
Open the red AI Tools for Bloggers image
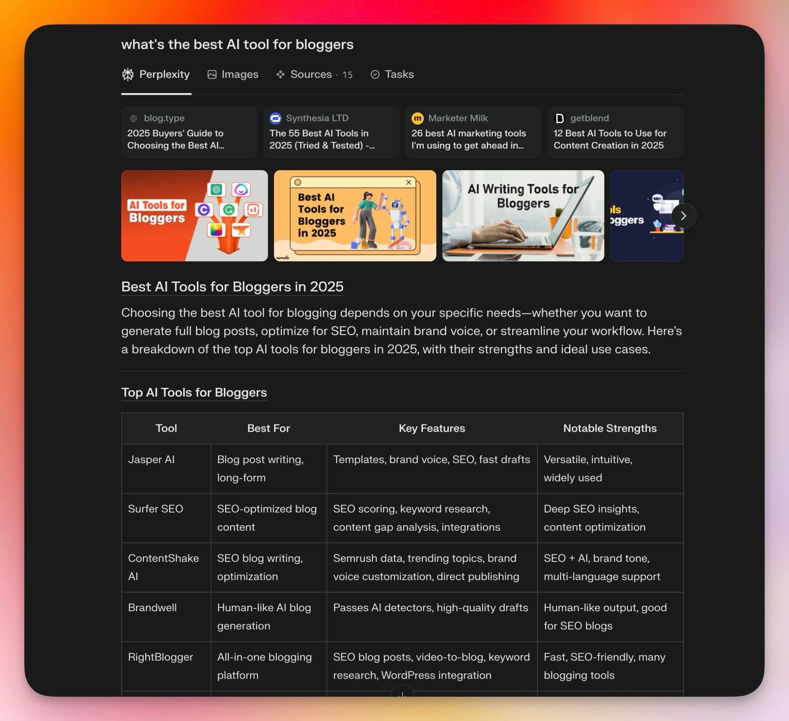(194, 216)
